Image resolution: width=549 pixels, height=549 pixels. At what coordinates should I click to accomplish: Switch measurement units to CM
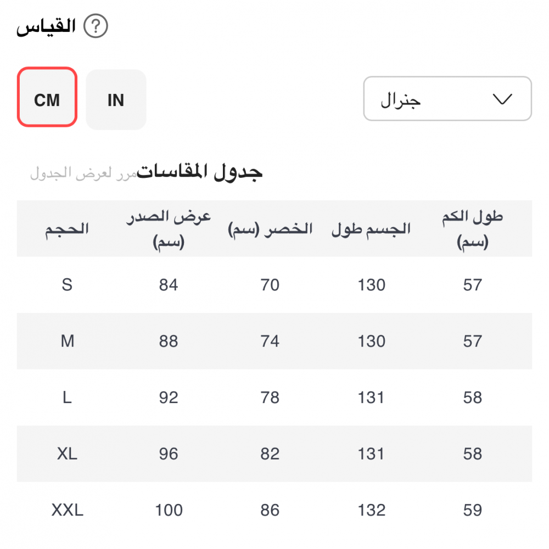pos(47,97)
